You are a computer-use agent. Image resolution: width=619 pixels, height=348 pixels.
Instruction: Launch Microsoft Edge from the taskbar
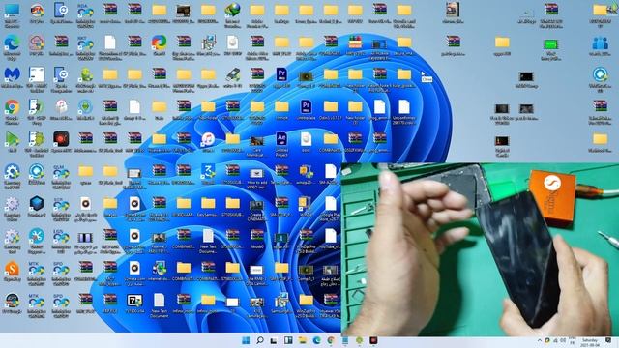tap(316, 340)
